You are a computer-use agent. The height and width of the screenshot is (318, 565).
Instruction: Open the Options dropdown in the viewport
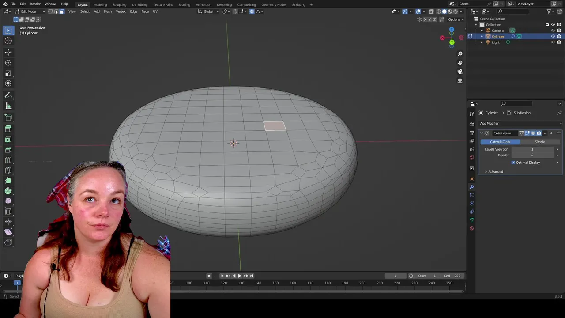456,19
